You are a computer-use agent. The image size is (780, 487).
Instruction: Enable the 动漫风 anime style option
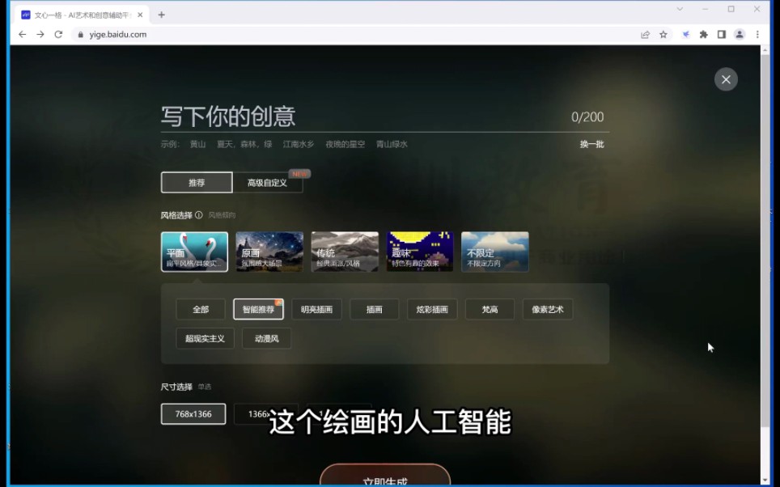tap(266, 338)
